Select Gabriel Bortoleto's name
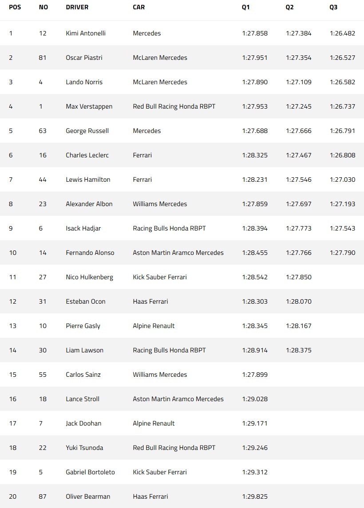This screenshot has width=364, height=508. pyautogui.click(x=90, y=472)
